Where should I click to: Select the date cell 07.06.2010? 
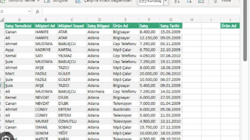[171, 56]
